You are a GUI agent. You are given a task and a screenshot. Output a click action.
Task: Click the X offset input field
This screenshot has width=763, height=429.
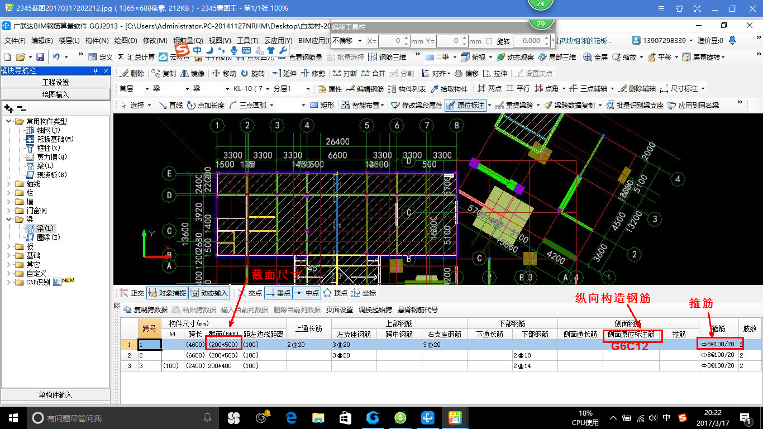pyautogui.click(x=394, y=41)
